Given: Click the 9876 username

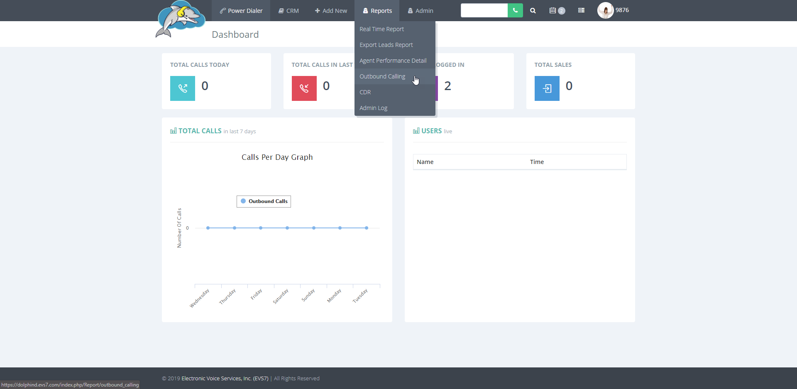Looking at the screenshot, I should tap(622, 10).
